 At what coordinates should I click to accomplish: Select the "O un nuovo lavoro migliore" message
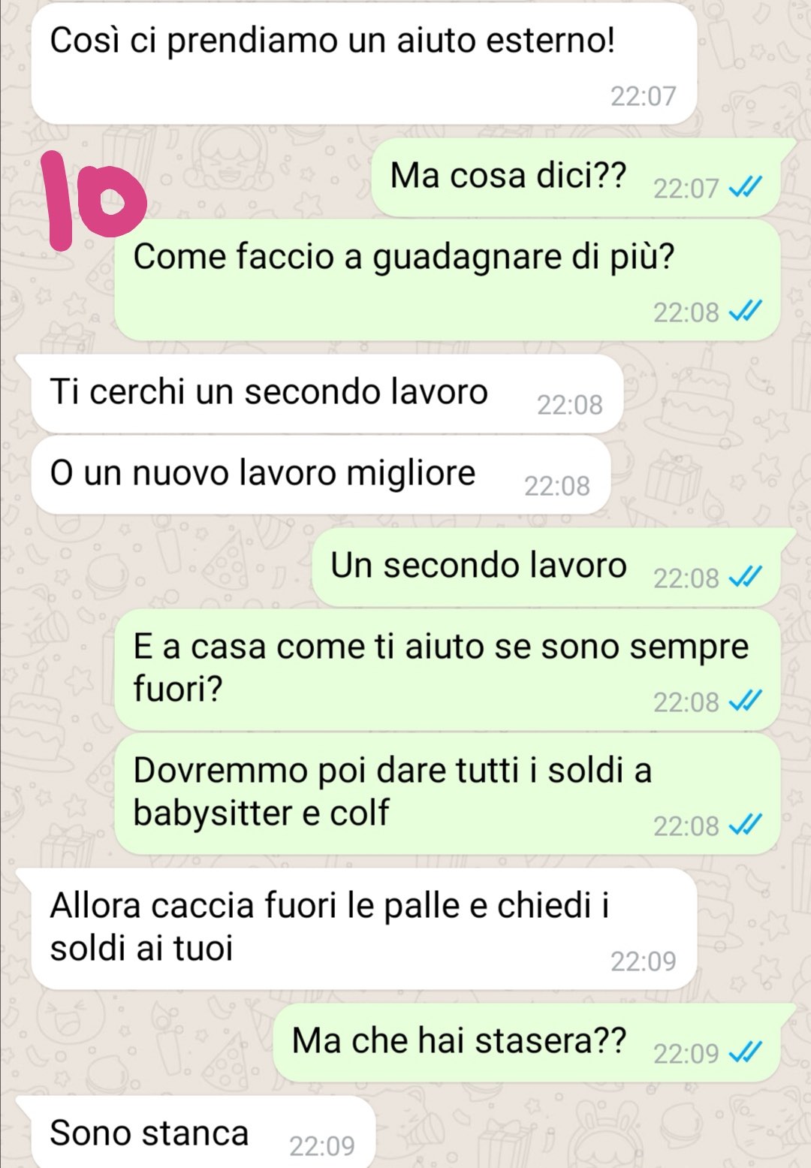point(321,475)
